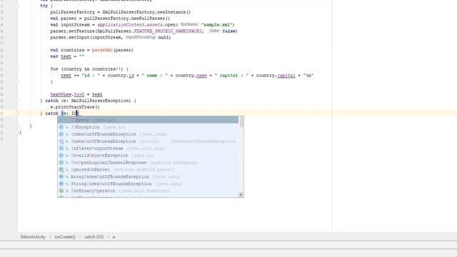Click e.printStackTrace() call
Viewport: 457px width, 257px height.
point(75,107)
